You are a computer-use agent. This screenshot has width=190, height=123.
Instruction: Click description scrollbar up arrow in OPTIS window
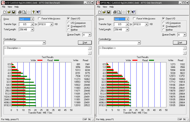185,48
